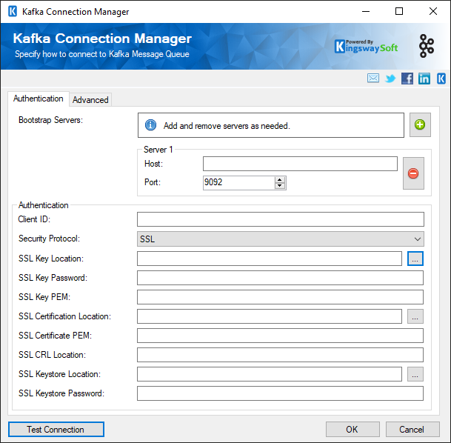Open the Security Protocol dropdown
The width and height of the screenshot is (451, 443).
281,239
